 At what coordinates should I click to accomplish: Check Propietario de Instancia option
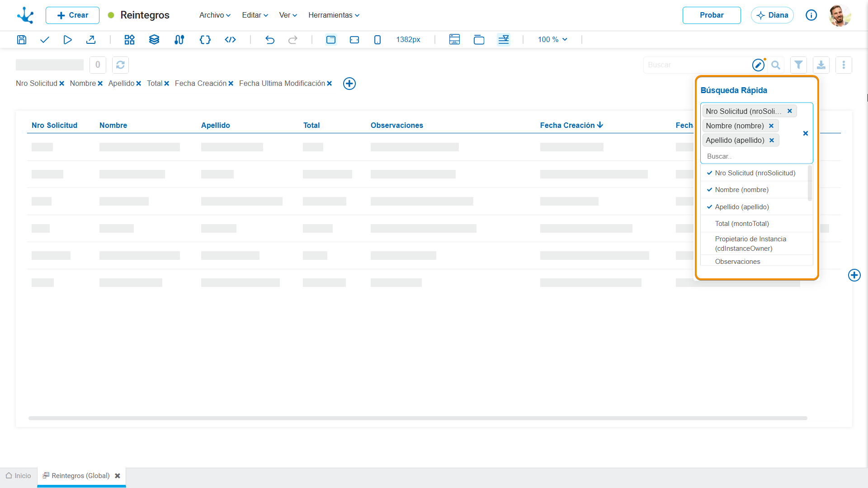click(x=755, y=244)
